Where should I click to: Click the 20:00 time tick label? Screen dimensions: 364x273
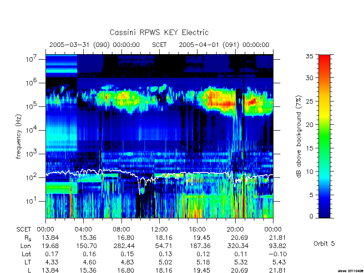(235, 229)
